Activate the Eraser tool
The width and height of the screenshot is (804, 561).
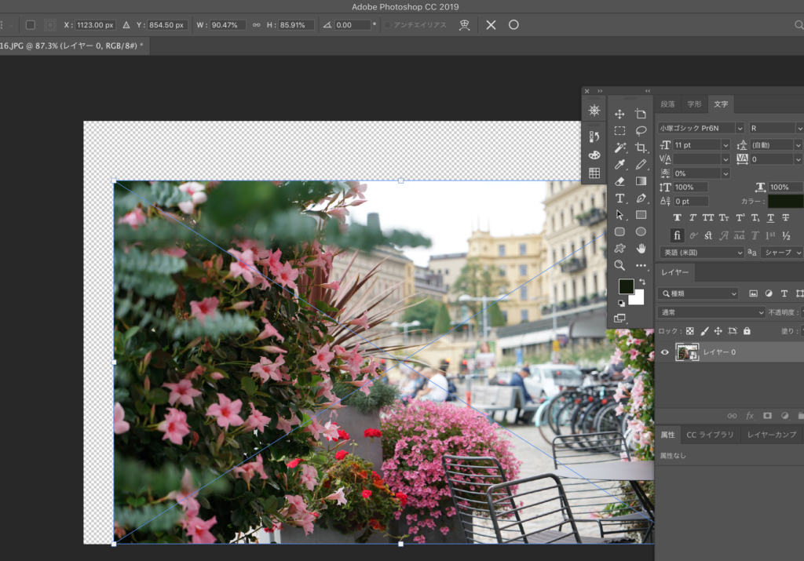coord(619,181)
